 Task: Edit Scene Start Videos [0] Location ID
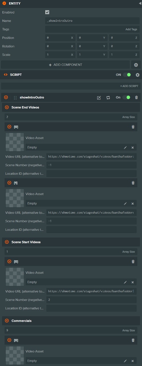tap(91, 308)
